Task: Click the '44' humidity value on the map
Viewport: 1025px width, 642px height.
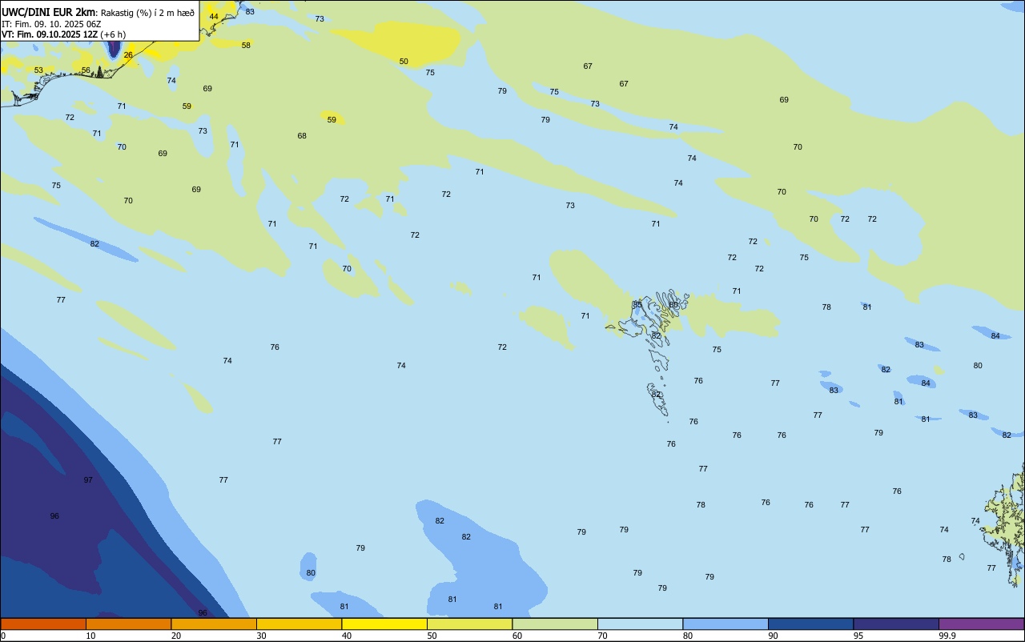Action: coord(214,17)
